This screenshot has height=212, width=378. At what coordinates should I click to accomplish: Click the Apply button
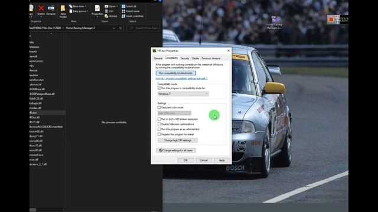(x=222, y=160)
